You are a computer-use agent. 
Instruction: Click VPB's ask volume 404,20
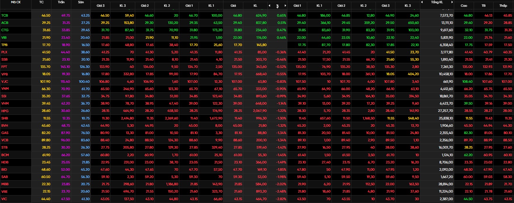(413, 74)
